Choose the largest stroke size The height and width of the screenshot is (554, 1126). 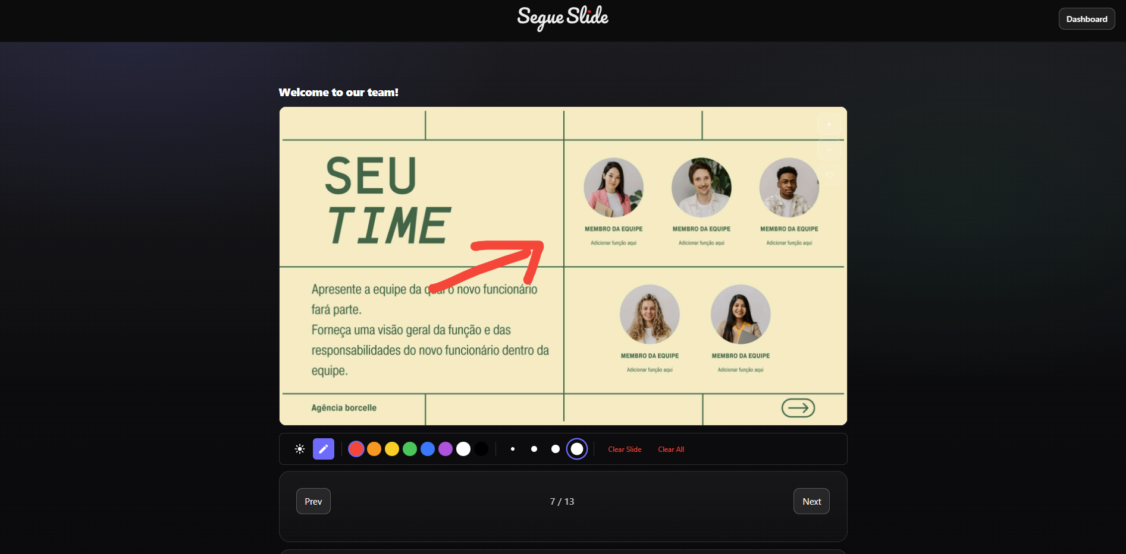click(x=576, y=449)
